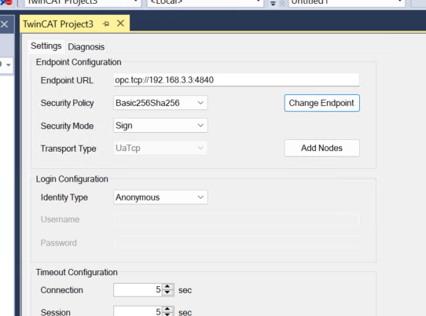Open the dropdown in left side panel
426x316 pixels.
[x=9, y=65]
